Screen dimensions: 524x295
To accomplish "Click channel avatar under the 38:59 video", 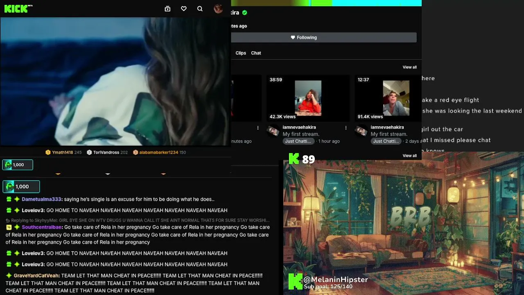I will (x=273, y=131).
